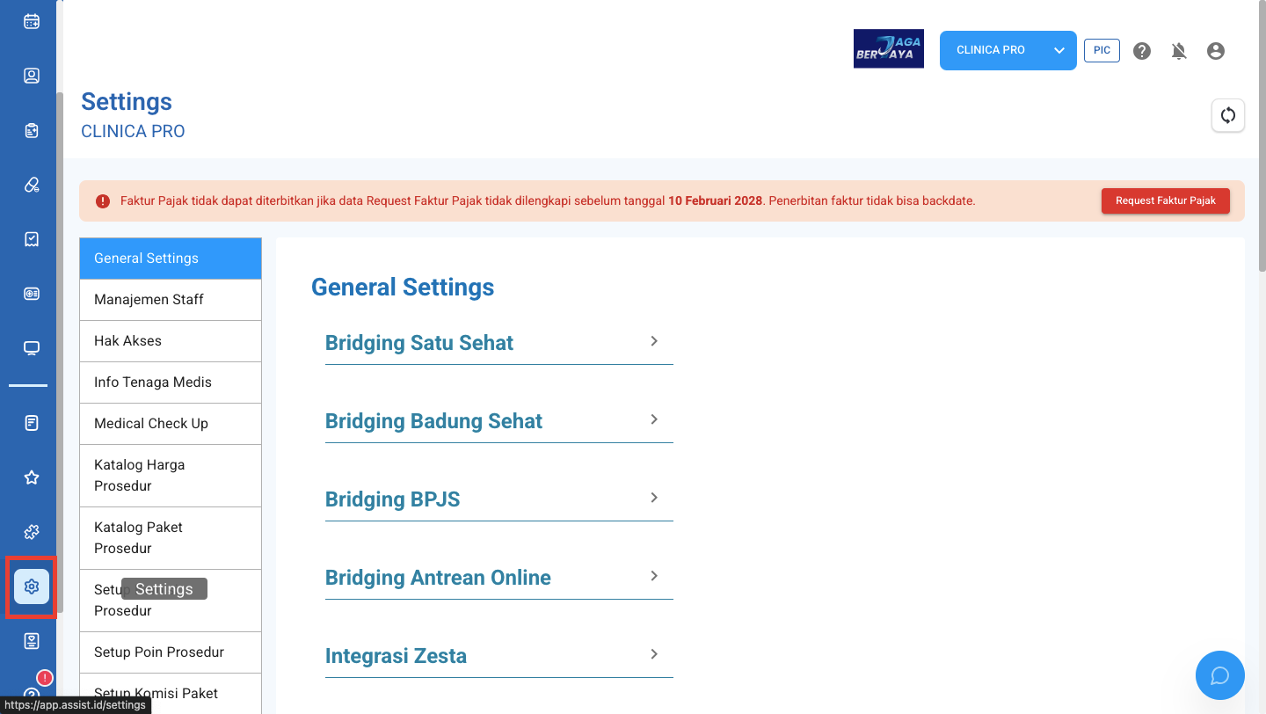
Task: Open the calendar icon in sidebar
Action: pyautogui.click(x=32, y=21)
